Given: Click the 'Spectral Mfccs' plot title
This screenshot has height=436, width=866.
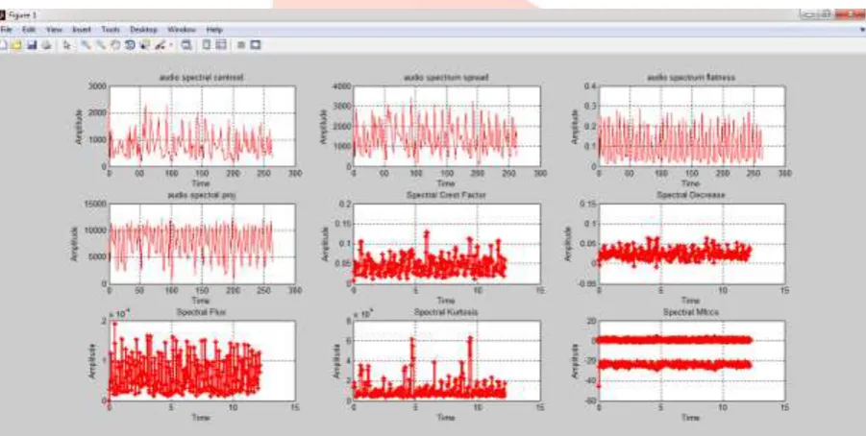Looking at the screenshot, I should [691, 312].
